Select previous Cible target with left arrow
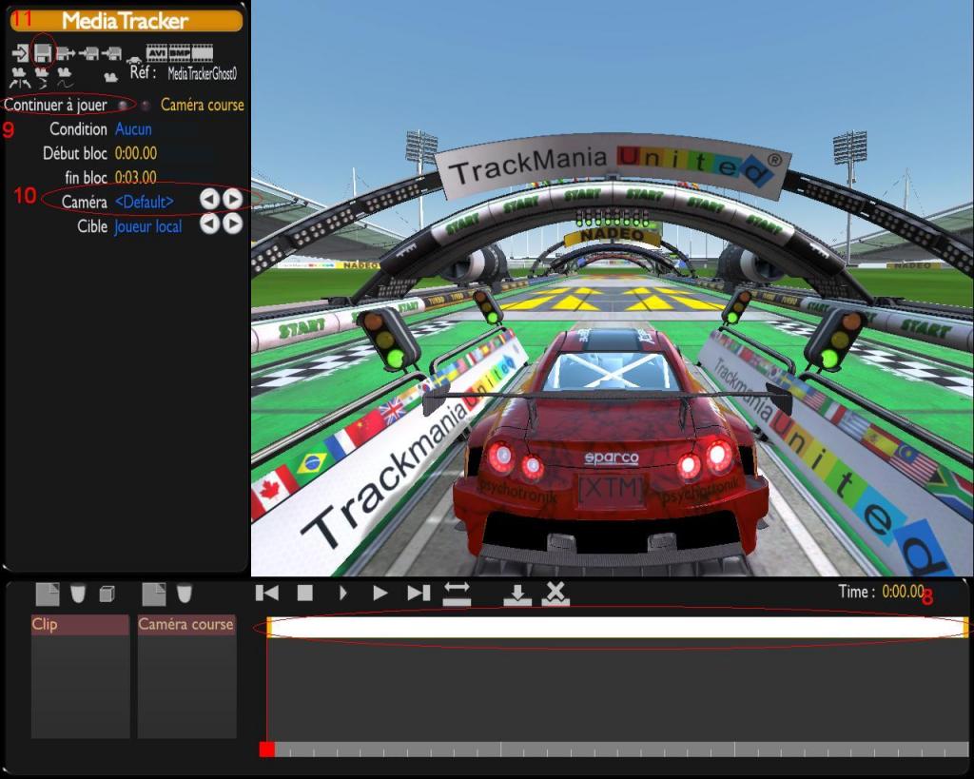This screenshot has width=974, height=779. (210, 224)
